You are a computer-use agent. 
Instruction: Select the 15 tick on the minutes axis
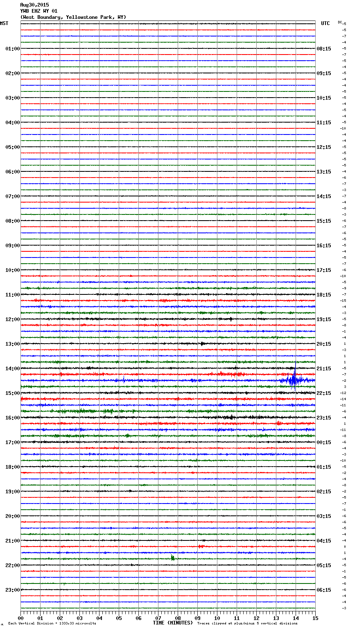point(315,618)
